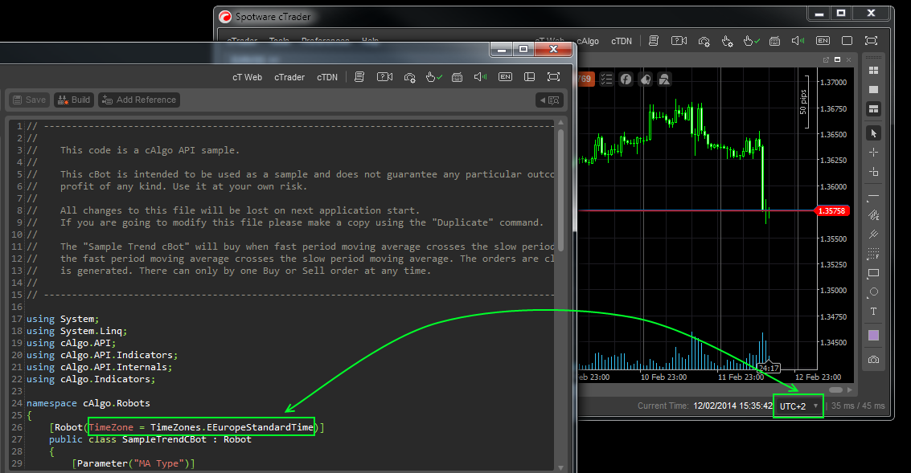911x473 pixels.
Task: Toggle layout square icon in cTrader toolbar
Action: [x=847, y=41]
